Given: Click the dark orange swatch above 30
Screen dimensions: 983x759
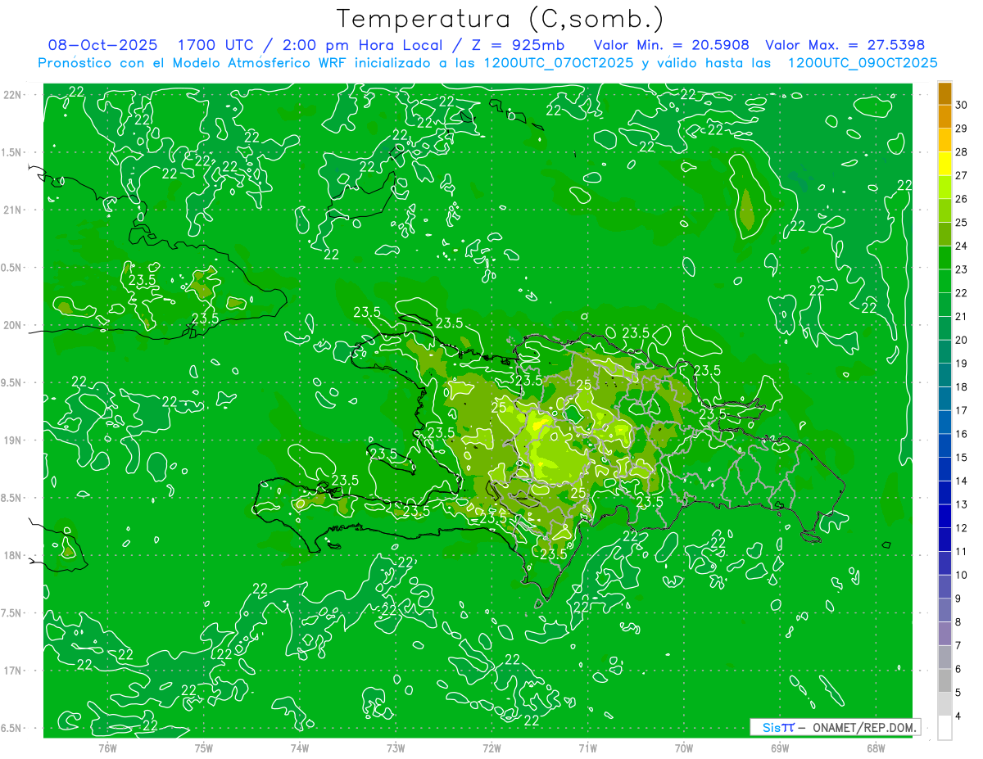Looking at the screenshot, I should pos(945,93).
